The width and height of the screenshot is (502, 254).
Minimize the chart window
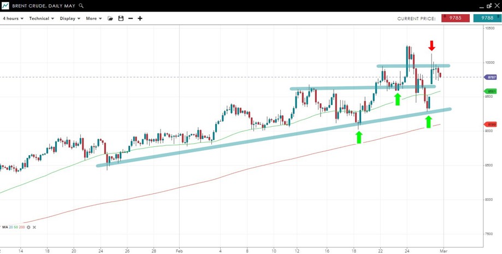tap(481, 6)
